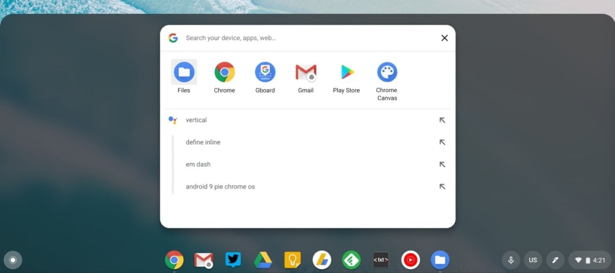Click Google Assistant icon beside 'vertical'
This screenshot has height=273, width=615.
tap(173, 120)
